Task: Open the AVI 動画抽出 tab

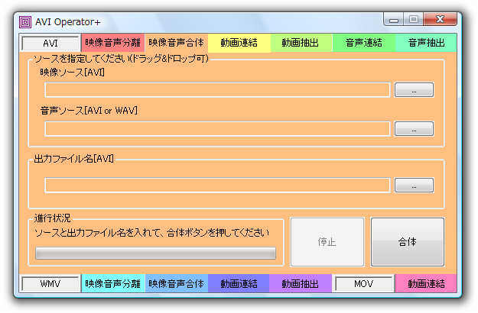Action: [301, 43]
